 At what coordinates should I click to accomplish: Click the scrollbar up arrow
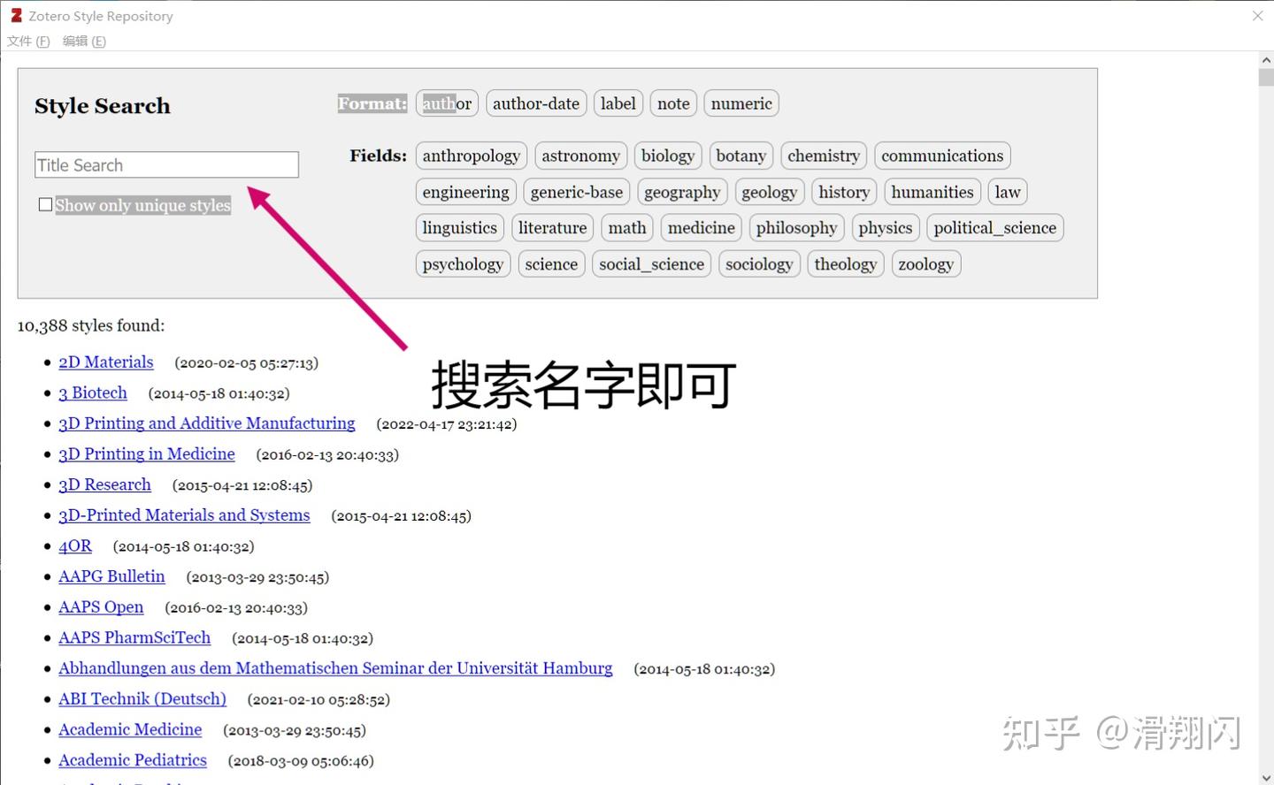tap(1266, 59)
